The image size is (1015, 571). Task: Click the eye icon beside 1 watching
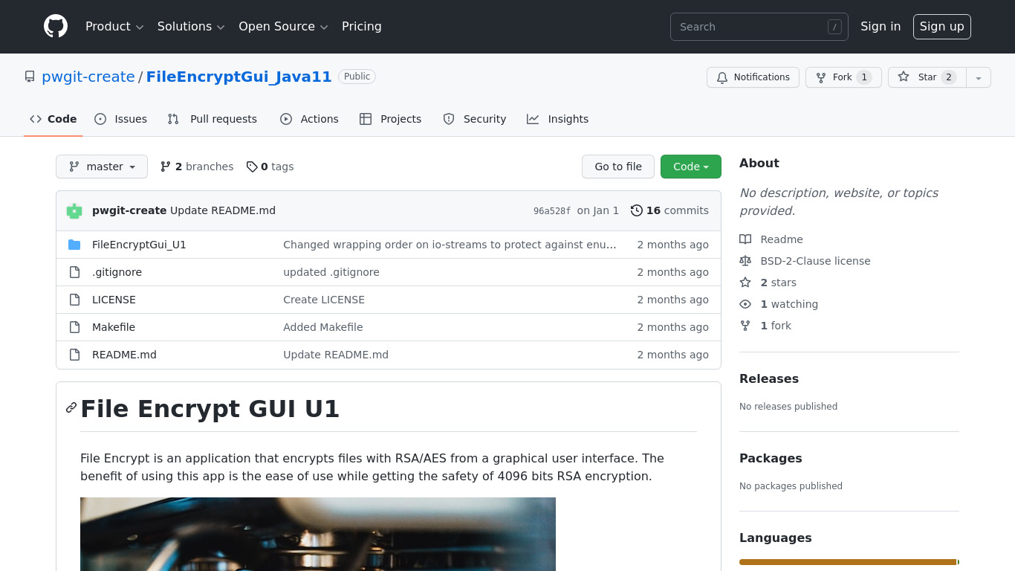[745, 304]
